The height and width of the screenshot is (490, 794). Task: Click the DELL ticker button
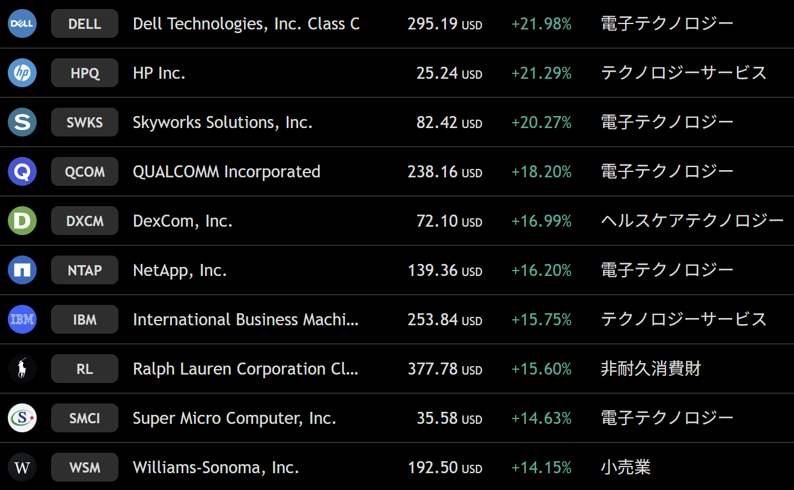(x=85, y=24)
